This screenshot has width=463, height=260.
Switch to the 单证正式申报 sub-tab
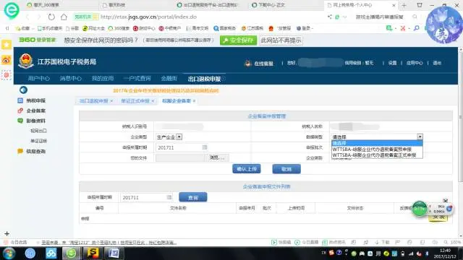coord(135,101)
